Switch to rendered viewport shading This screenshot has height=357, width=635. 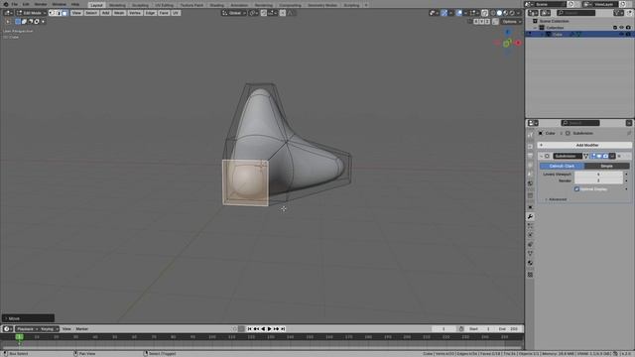[x=512, y=13]
